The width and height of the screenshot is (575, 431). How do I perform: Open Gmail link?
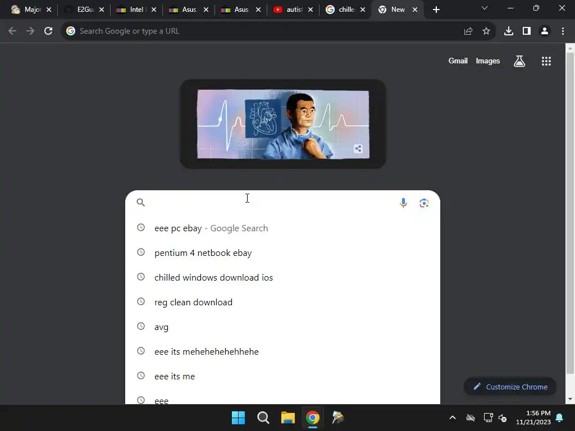click(x=458, y=61)
